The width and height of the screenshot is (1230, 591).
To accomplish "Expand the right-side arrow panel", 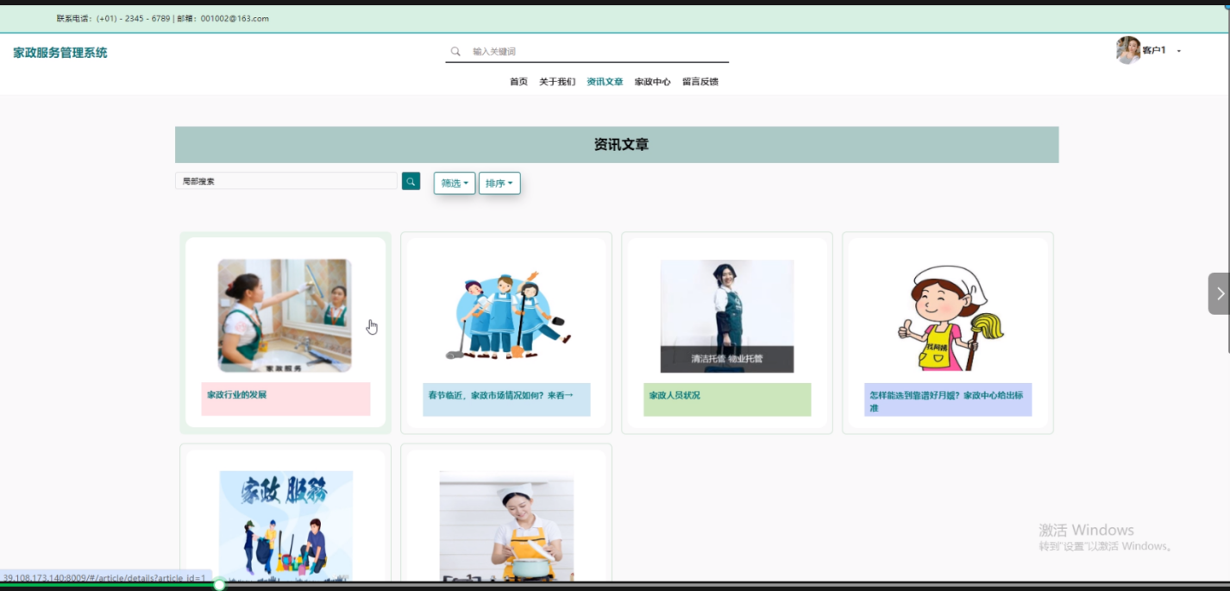I will [x=1219, y=293].
